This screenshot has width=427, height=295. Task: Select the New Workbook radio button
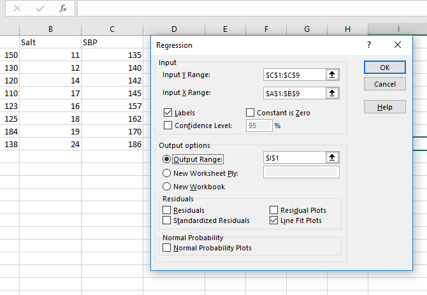[x=166, y=187]
